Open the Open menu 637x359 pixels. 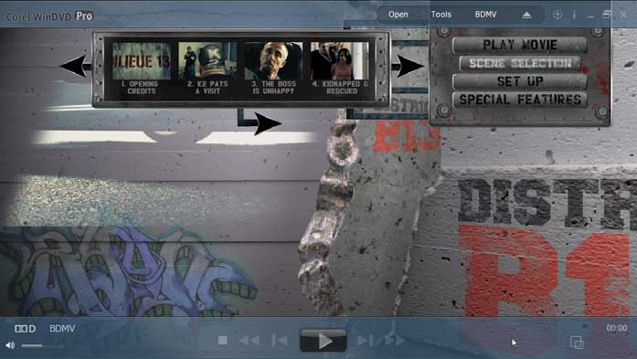click(398, 15)
